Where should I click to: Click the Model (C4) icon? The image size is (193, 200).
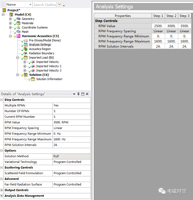[x=11, y=15]
